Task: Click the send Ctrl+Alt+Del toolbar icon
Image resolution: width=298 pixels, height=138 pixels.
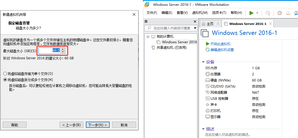Action: pyautogui.click(x=268, y=13)
